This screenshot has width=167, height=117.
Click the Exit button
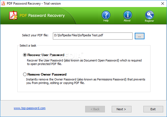(x=153, y=109)
